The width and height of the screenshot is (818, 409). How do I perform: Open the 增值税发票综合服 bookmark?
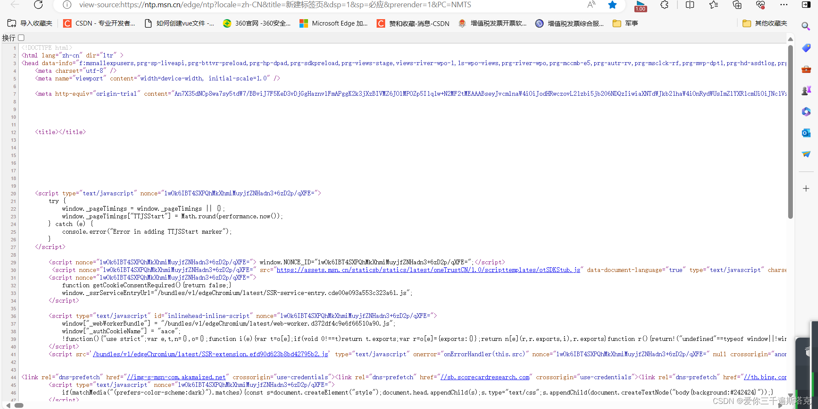[570, 23]
